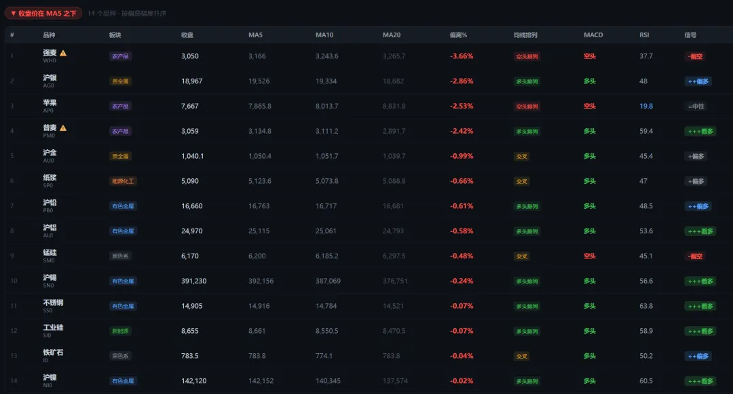Select the 沪镍 NI0 row
733x394 pixels.
[x=50, y=380]
